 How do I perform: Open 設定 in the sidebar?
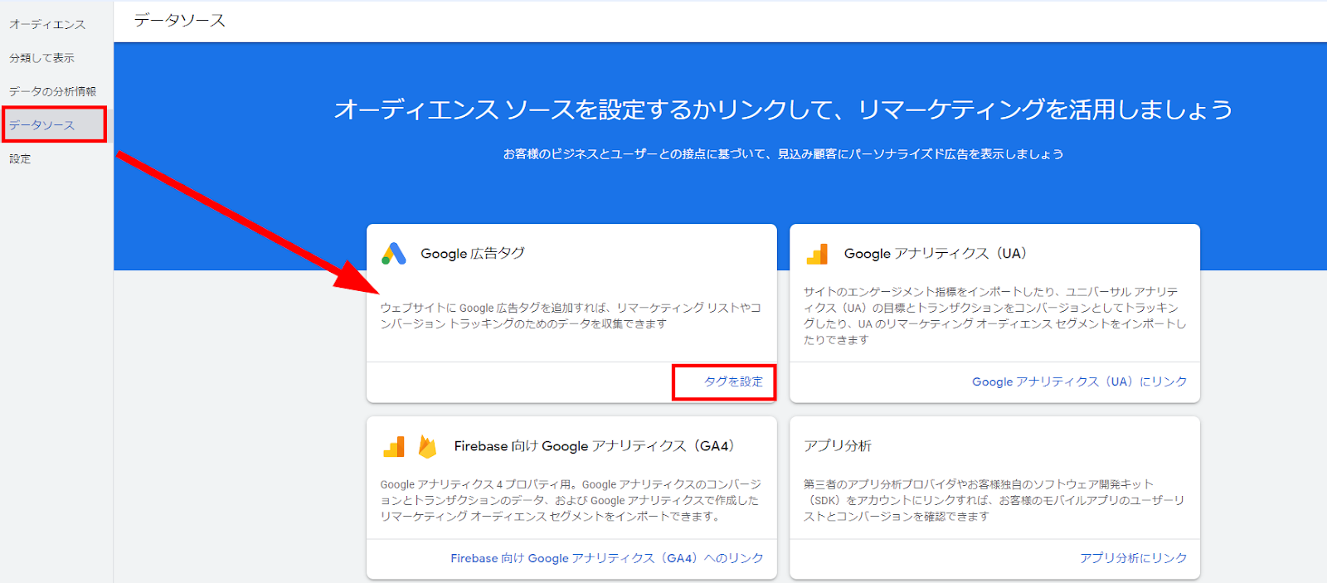pyautogui.click(x=20, y=158)
